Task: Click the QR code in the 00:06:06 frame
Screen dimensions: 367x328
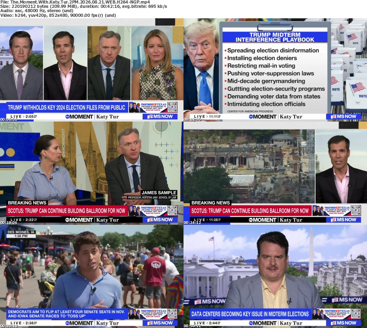Action: [x=172, y=107]
